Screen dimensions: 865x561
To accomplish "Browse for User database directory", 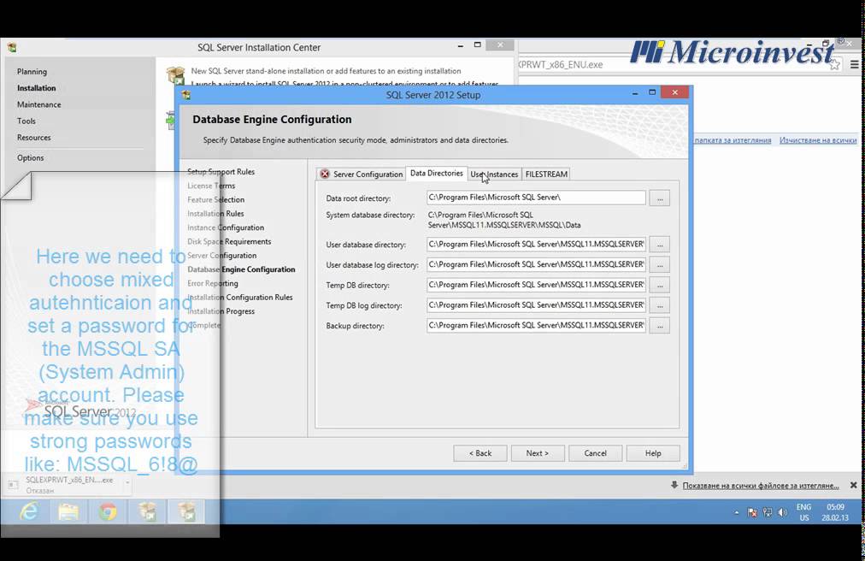I will click(x=660, y=244).
